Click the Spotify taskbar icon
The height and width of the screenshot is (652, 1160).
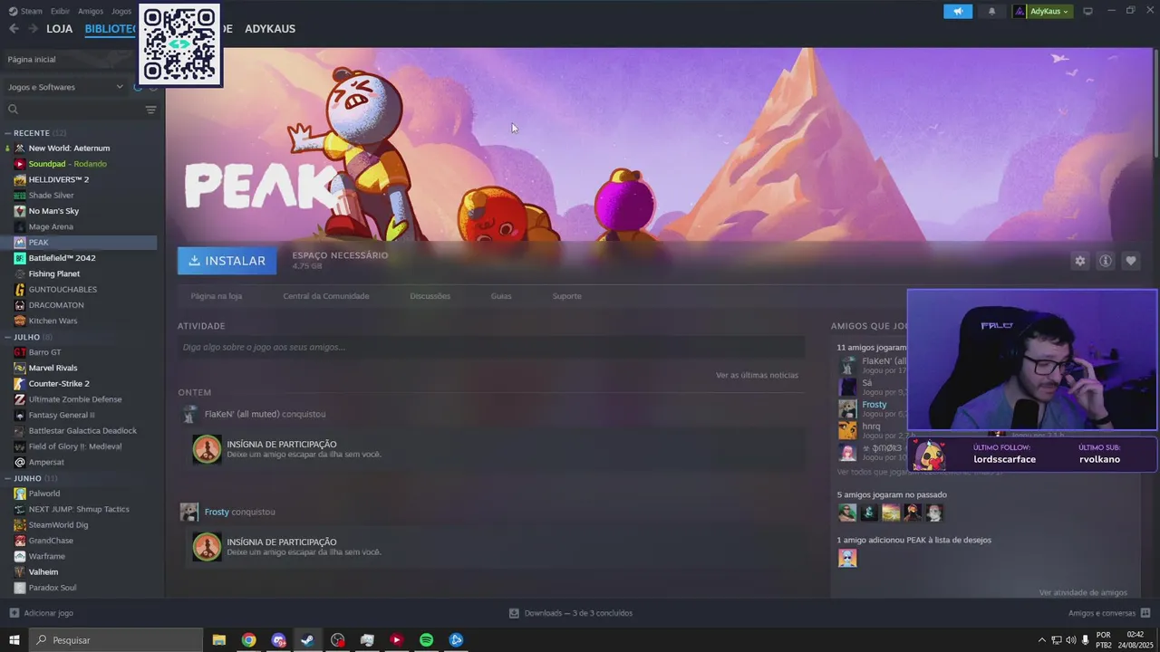click(x=426, y=640)
